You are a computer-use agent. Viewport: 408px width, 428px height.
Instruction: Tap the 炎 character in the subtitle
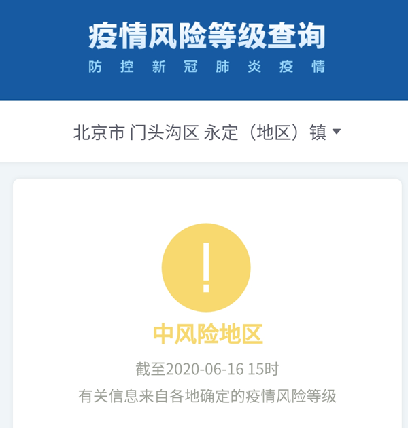[x=254, y=67]
